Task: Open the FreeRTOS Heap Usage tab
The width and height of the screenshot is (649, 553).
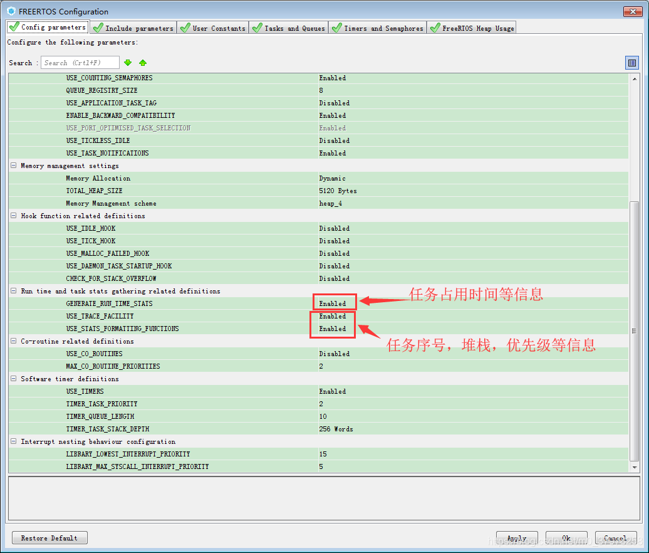Action: 472,28
